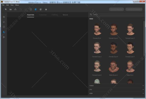Image resolution: width=146 pixels, height=99 pixels.
Task: Switch to the Clothing tab
Action: [55, 15]
